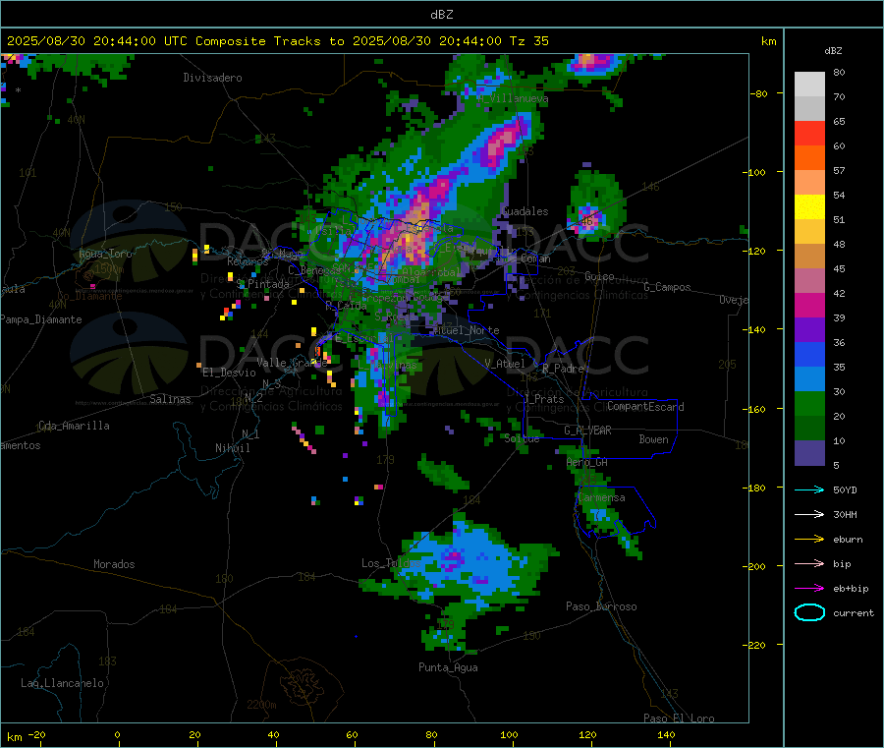
Task: Click the timestamp '2025/08/30 20:44:00 UTC' header
Action: (97, 41)
